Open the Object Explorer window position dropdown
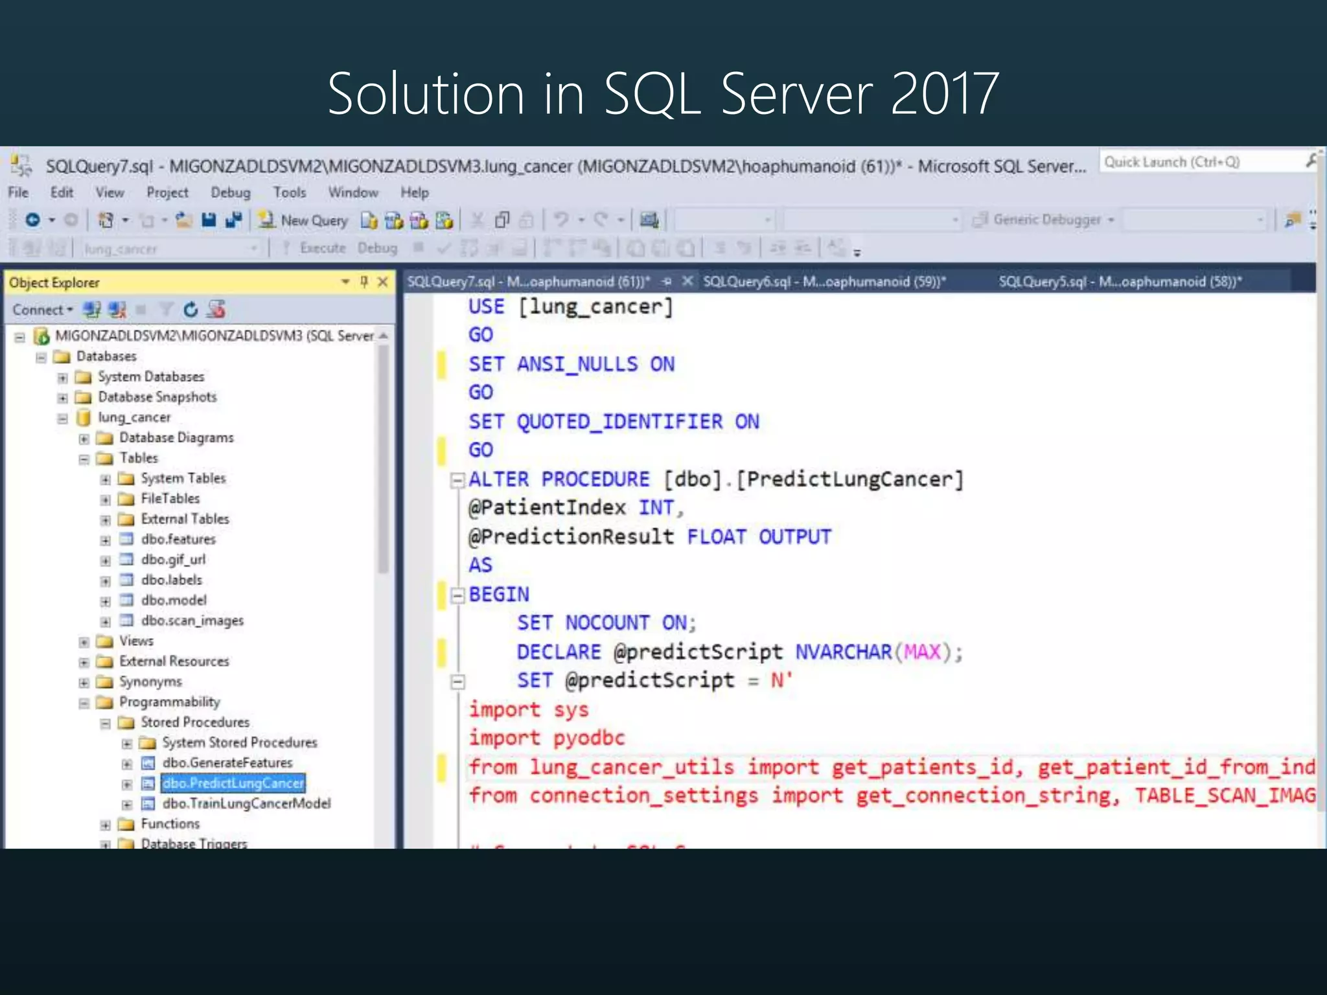The image size is (1327, 995). click(x=345, y=282)
